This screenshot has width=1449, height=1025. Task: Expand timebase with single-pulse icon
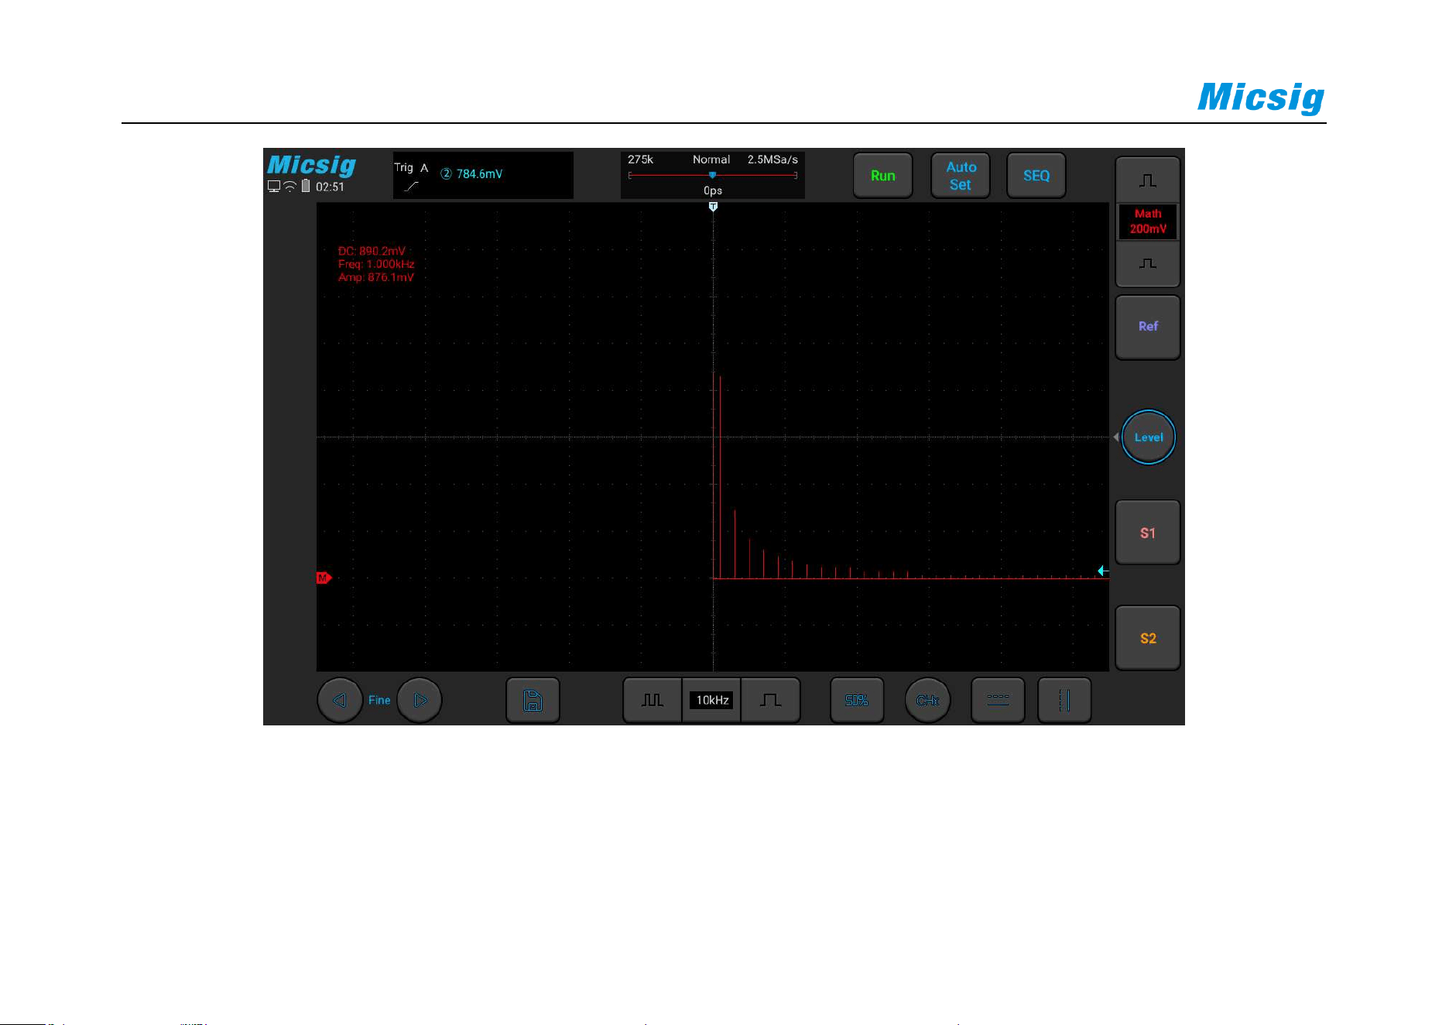(771, 701)
